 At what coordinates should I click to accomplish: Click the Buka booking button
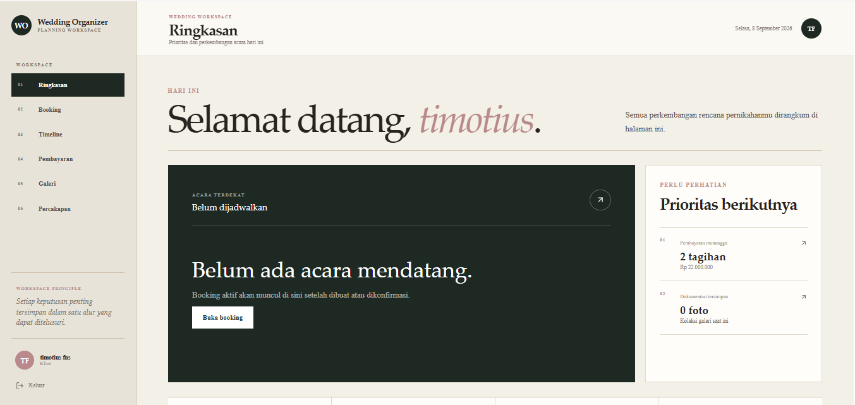pos(222,318)
